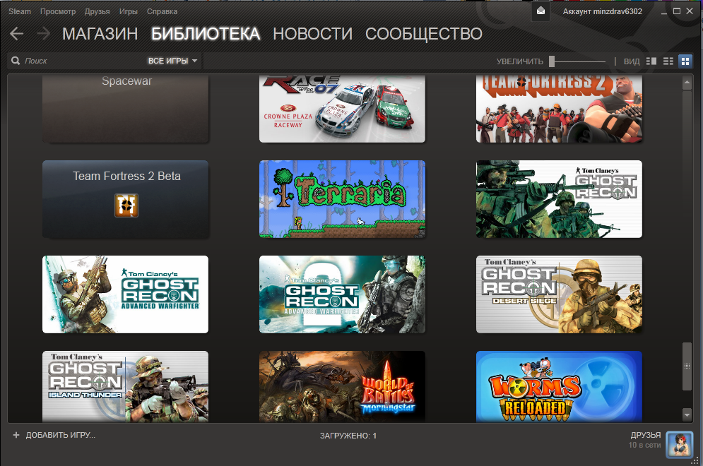The image size is (703, 466).
Task: Select the Spacewar game tile
Action: click(x=126, y=109)
